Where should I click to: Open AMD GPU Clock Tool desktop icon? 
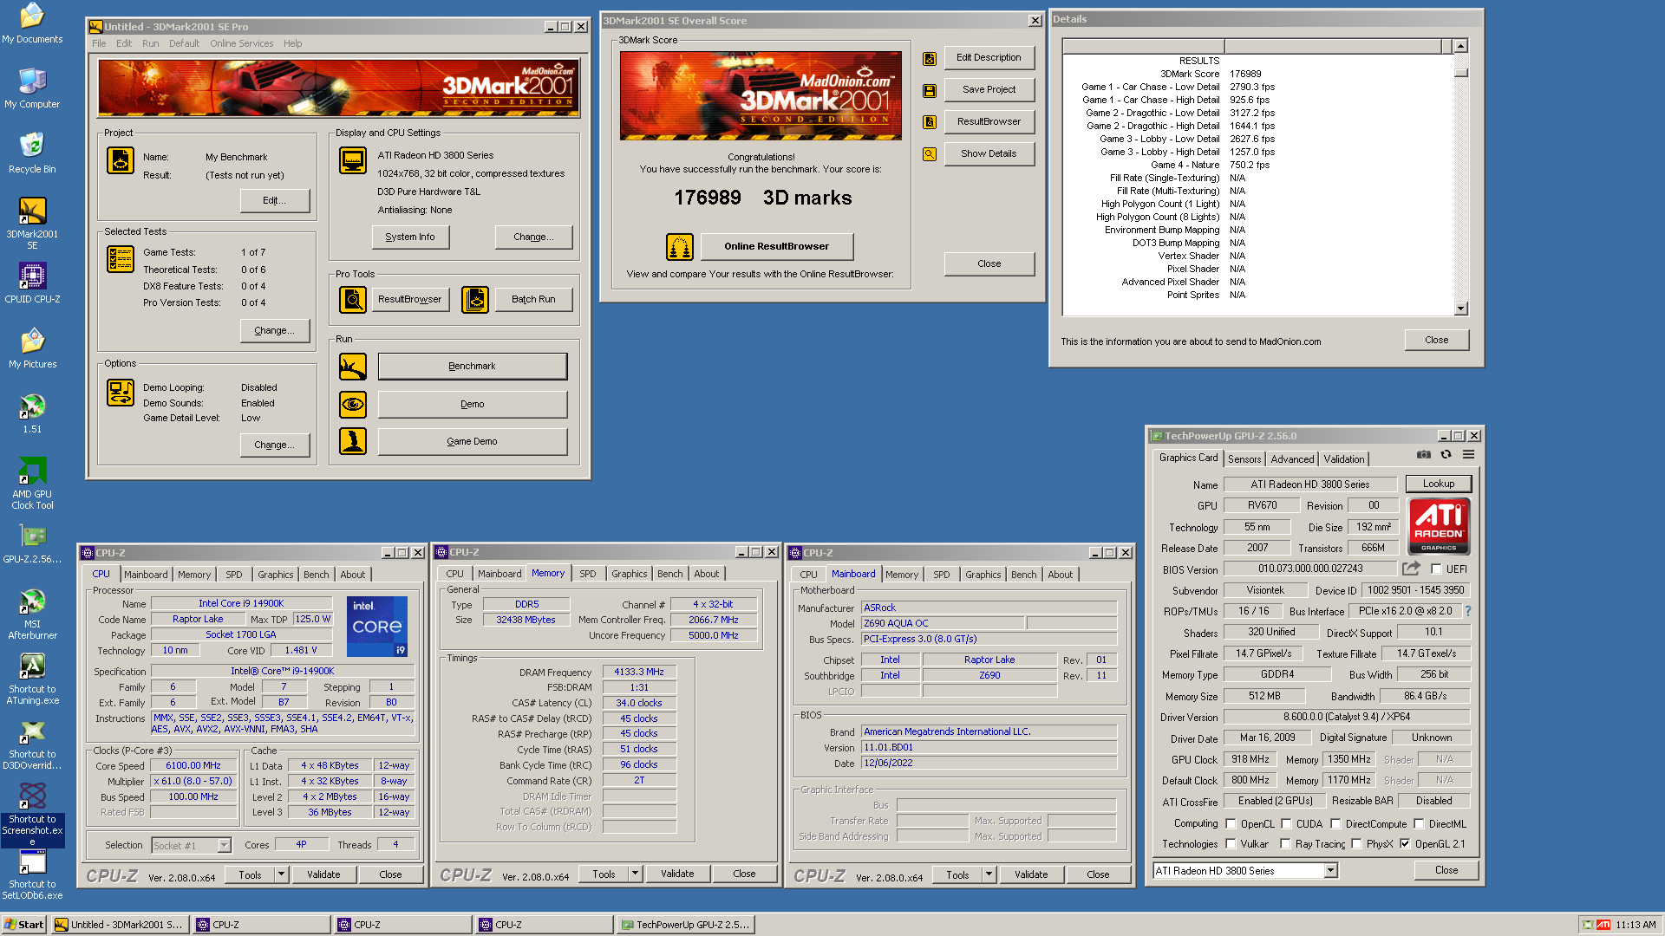point(32,483)
